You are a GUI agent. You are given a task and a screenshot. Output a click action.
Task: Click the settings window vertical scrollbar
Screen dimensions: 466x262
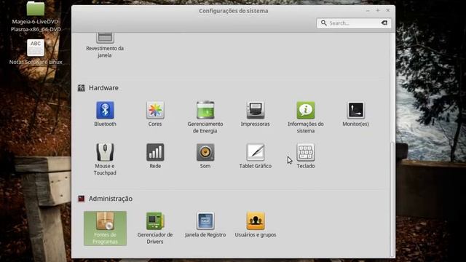point(392,199)
